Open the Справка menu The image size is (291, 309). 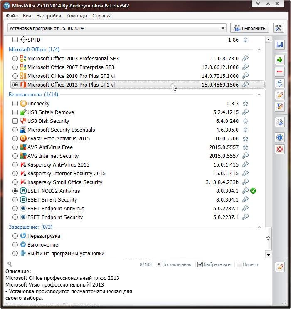(x=102, y=16)
